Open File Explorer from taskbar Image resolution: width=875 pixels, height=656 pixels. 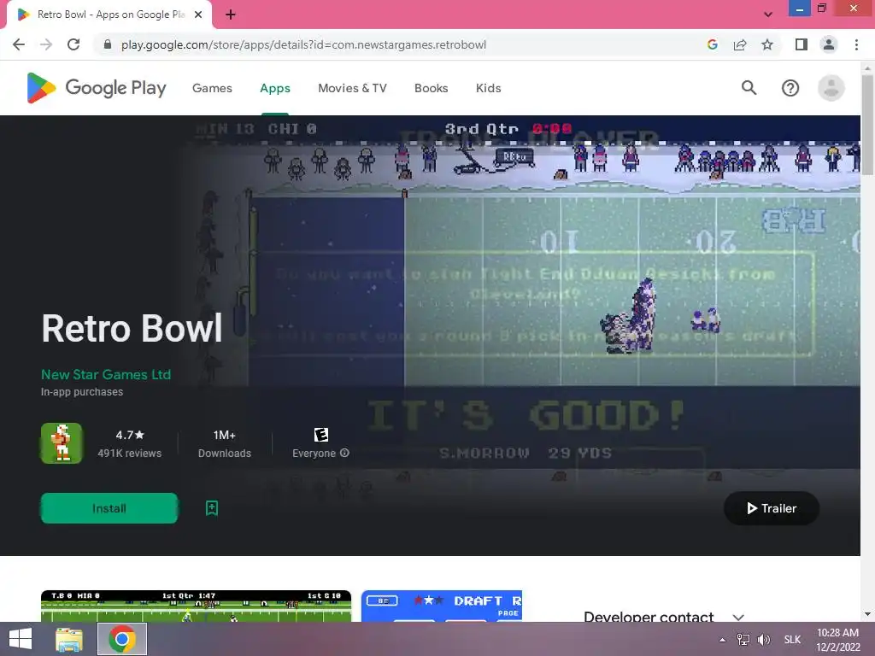tap(69, 639)
